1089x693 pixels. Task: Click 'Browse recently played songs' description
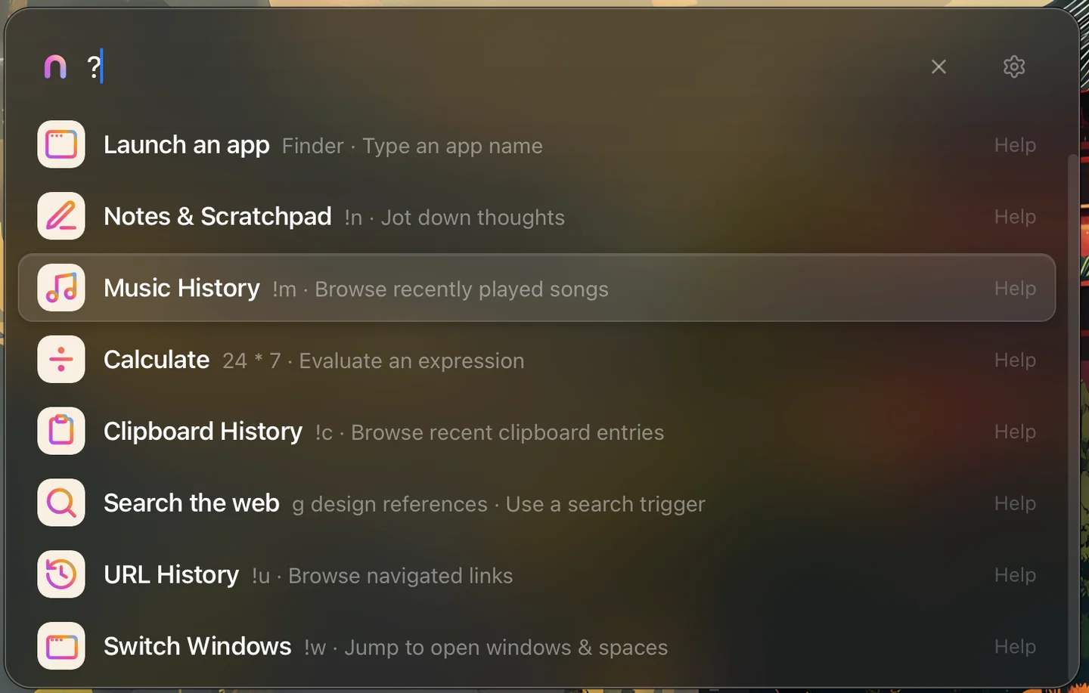pyautogui.click(x=461, y=289)
